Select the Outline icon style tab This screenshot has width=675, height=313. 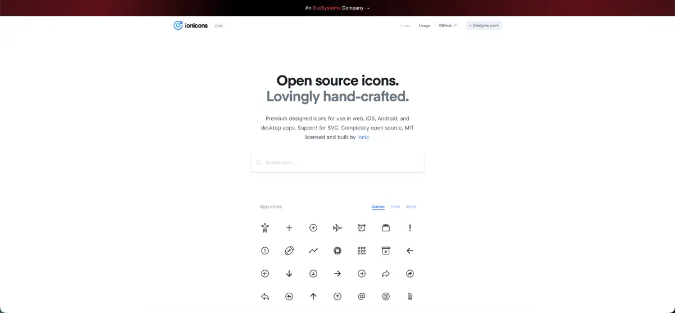pos(378,207)
